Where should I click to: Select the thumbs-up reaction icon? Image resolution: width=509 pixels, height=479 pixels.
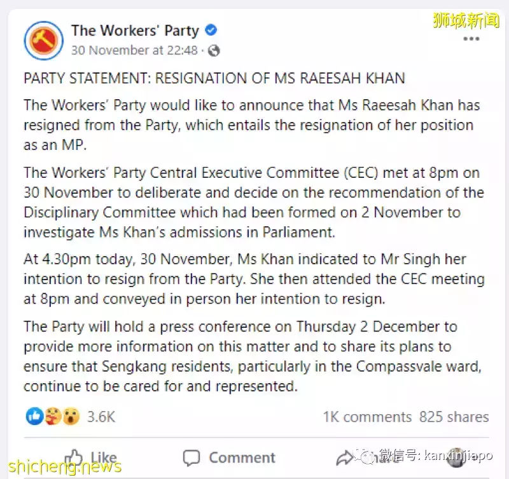[34, 417]
